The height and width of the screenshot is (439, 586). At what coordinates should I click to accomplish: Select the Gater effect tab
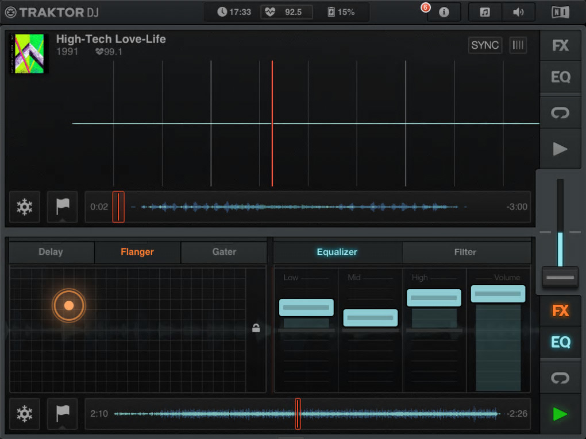224,252
